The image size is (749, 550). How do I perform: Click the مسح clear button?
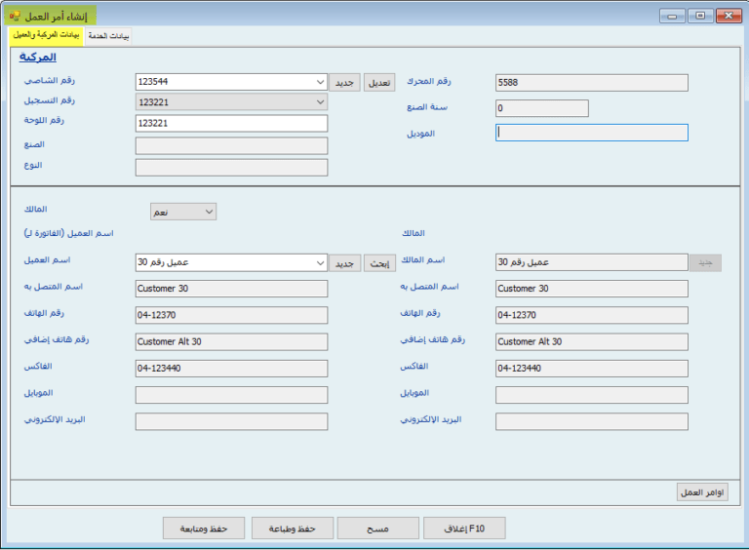(x=377, y=529)
